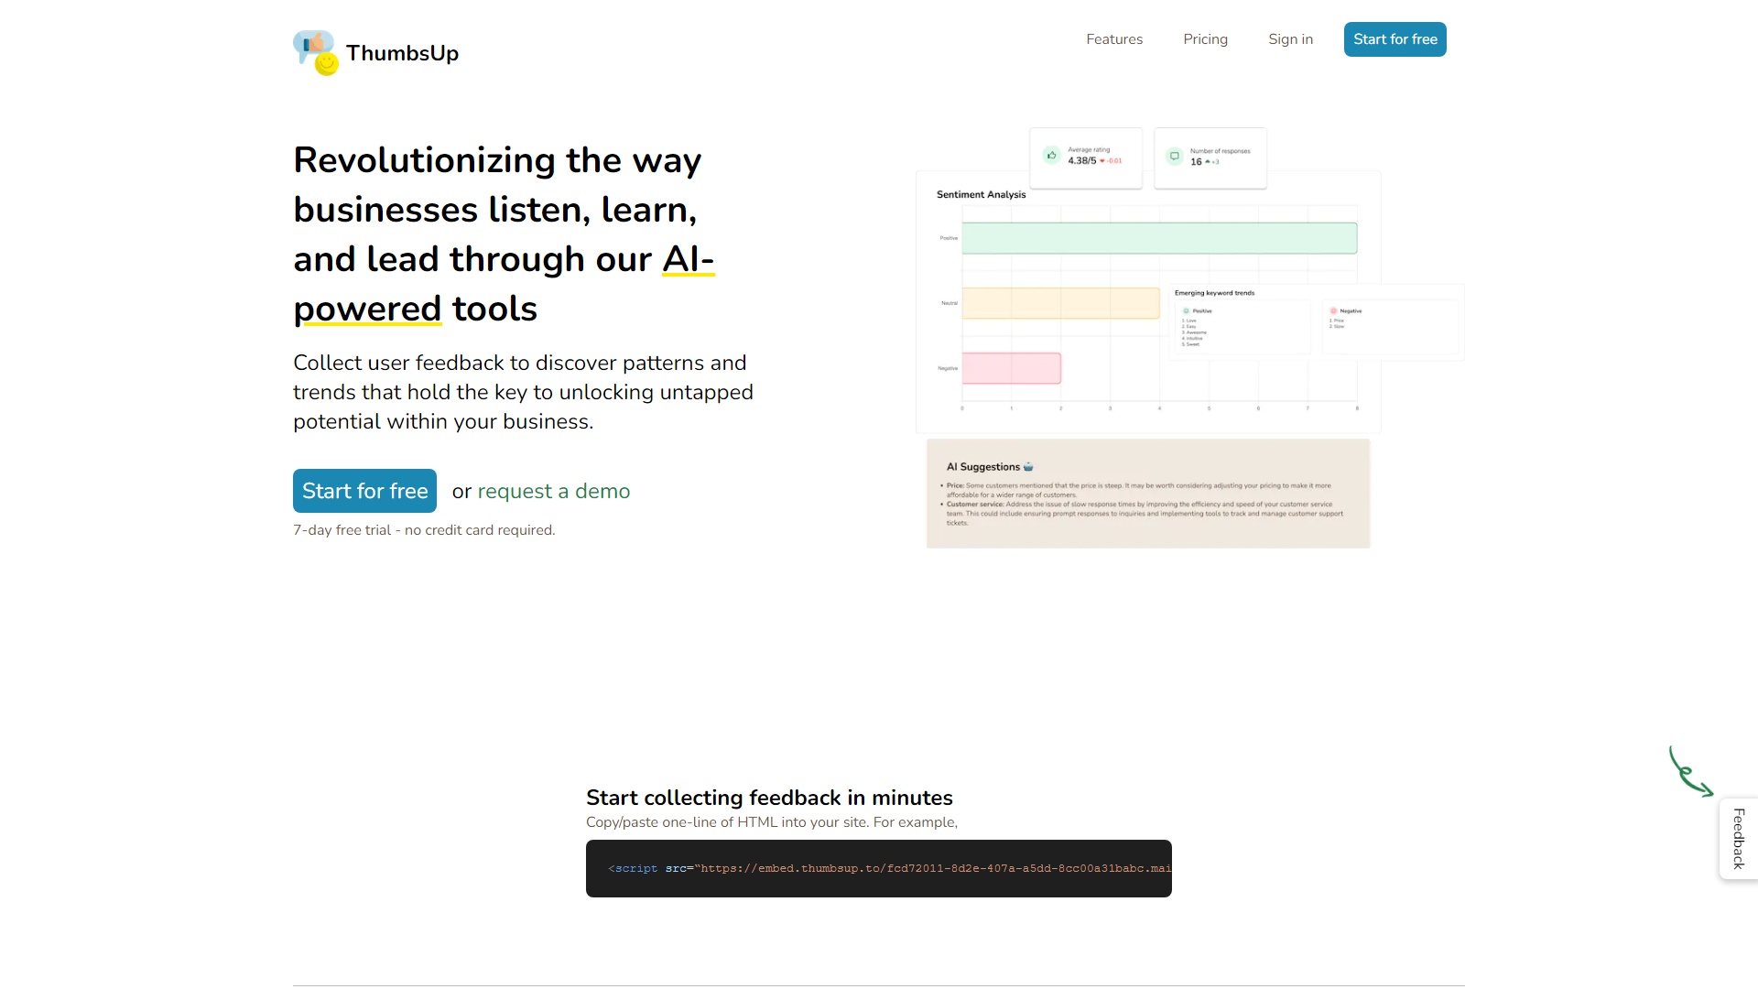Click the embed script code input field
This screenshot has width=1758, height=989.
pos(879,868)
